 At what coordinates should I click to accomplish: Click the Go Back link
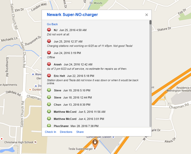(52, 24)
